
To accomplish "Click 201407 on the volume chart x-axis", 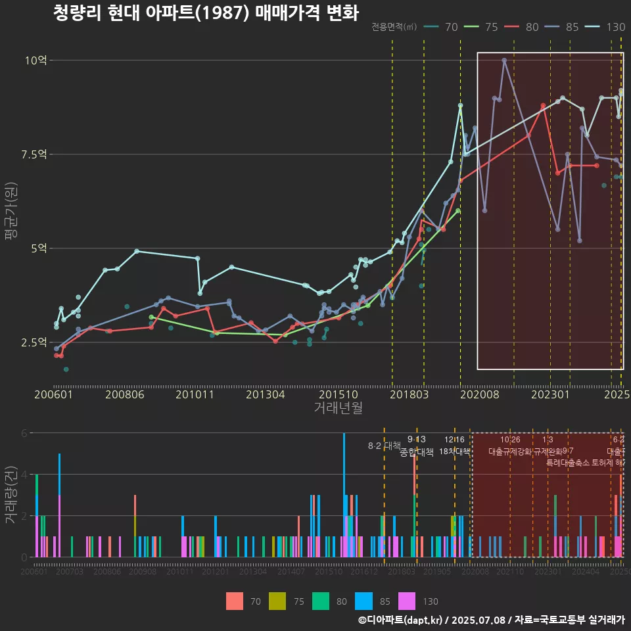I will (x=291, y=571).
